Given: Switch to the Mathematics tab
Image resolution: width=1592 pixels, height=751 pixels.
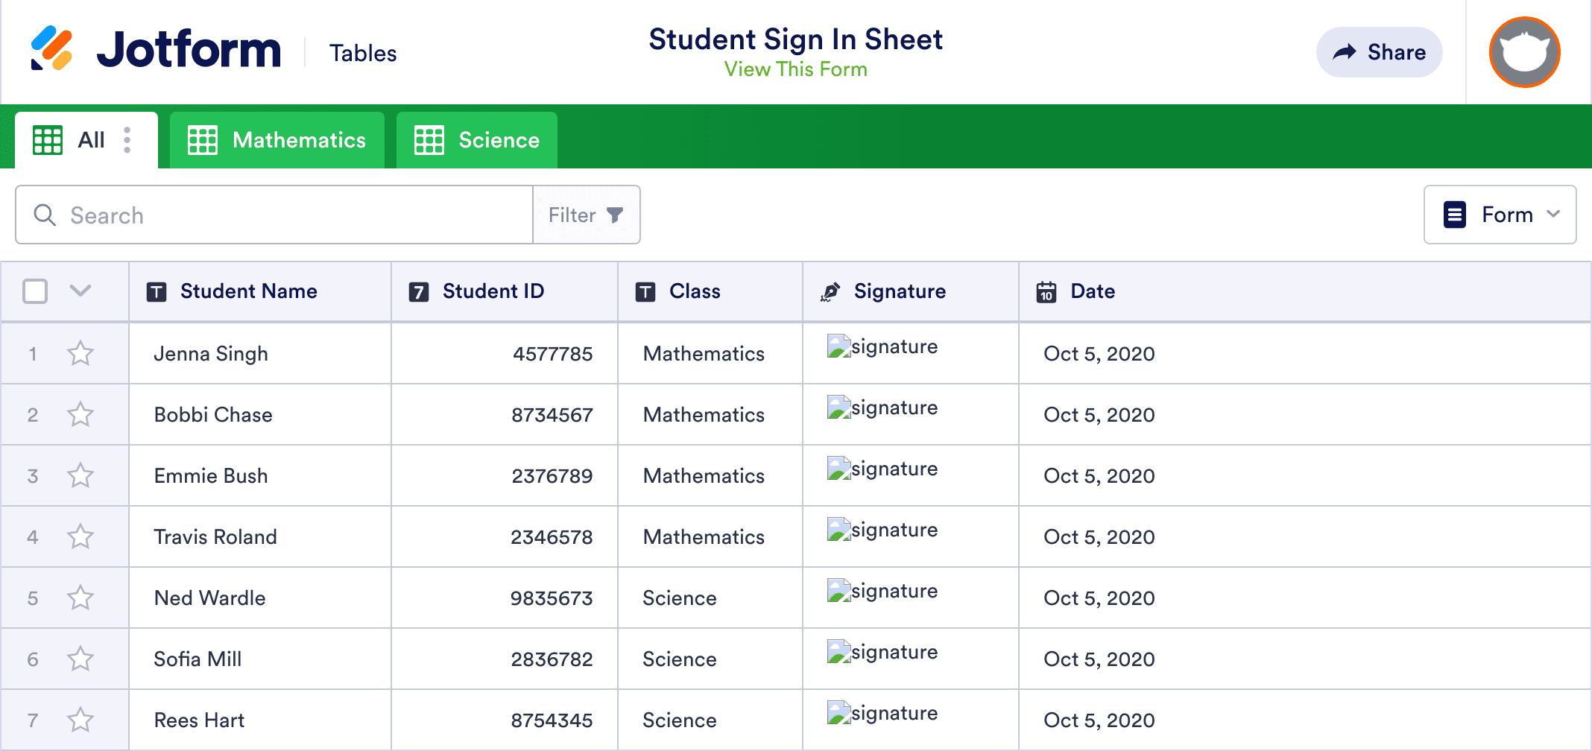Looking at the screenshot, I should [x=277, y=139].
